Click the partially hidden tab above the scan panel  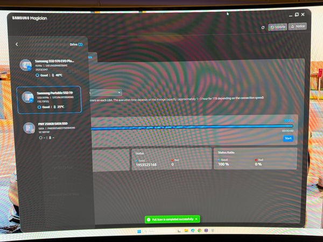(x=93, y=57)
